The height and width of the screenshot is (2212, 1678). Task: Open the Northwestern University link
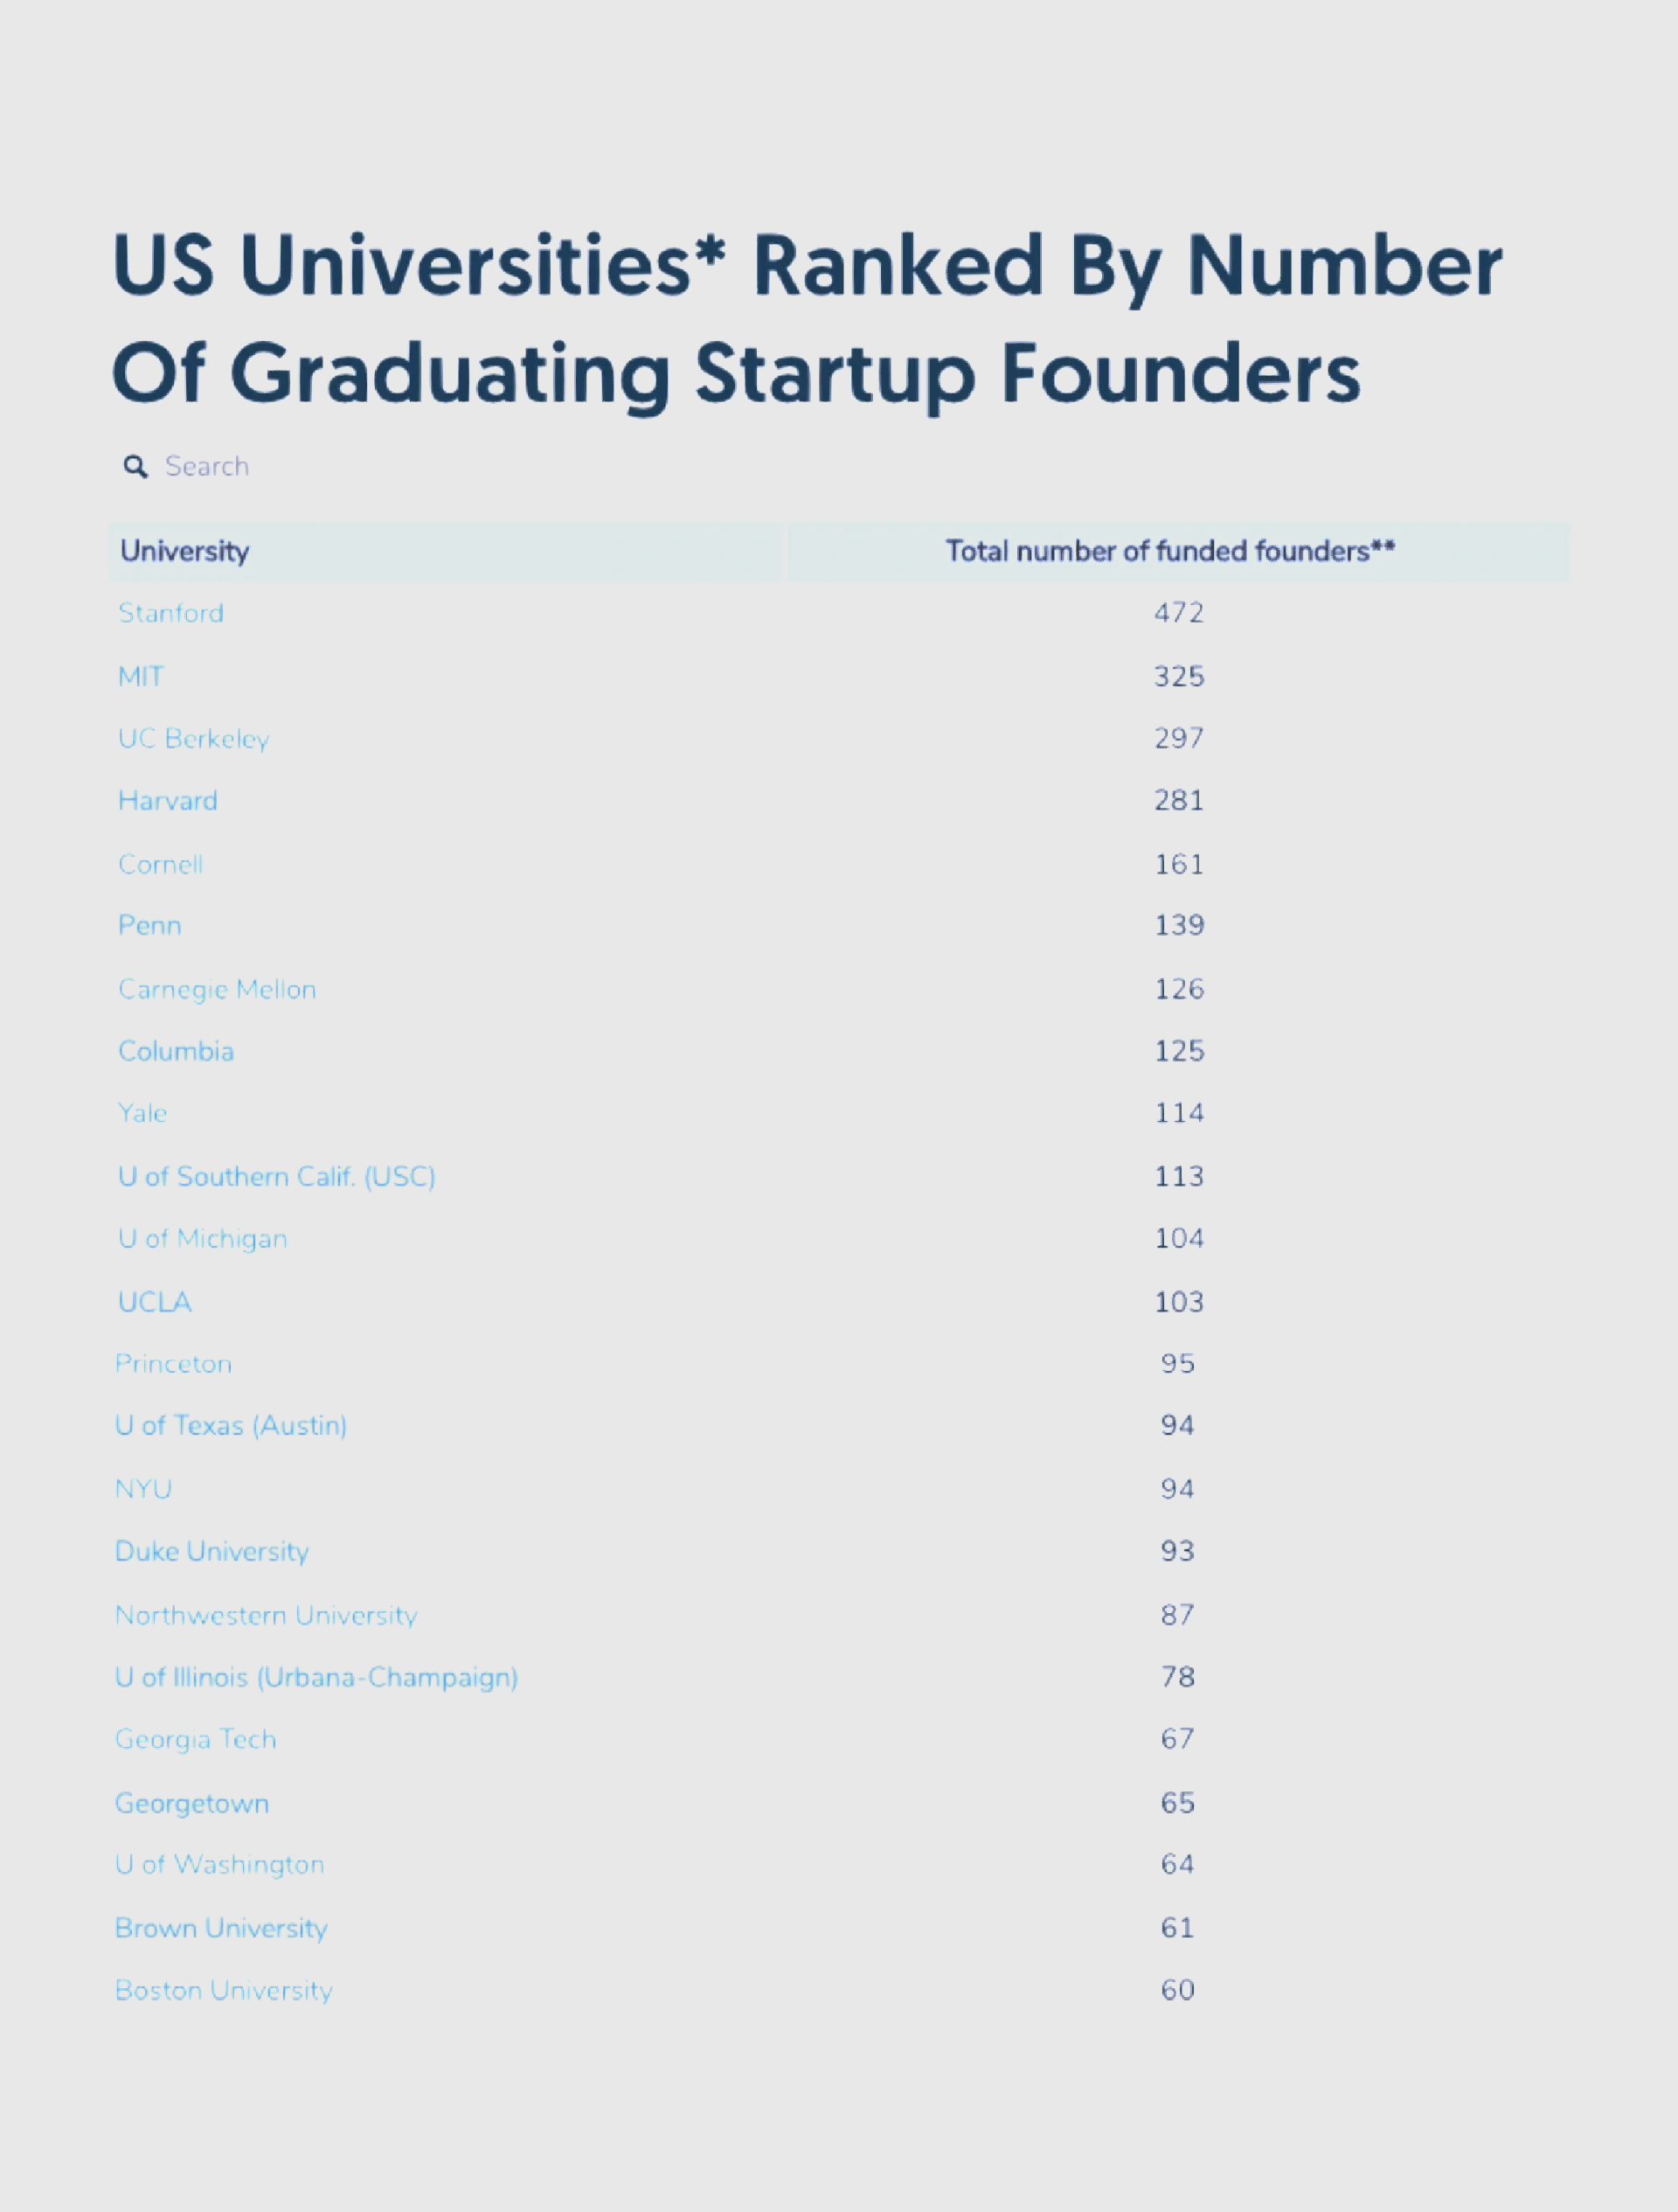[x=266, y=1615]
